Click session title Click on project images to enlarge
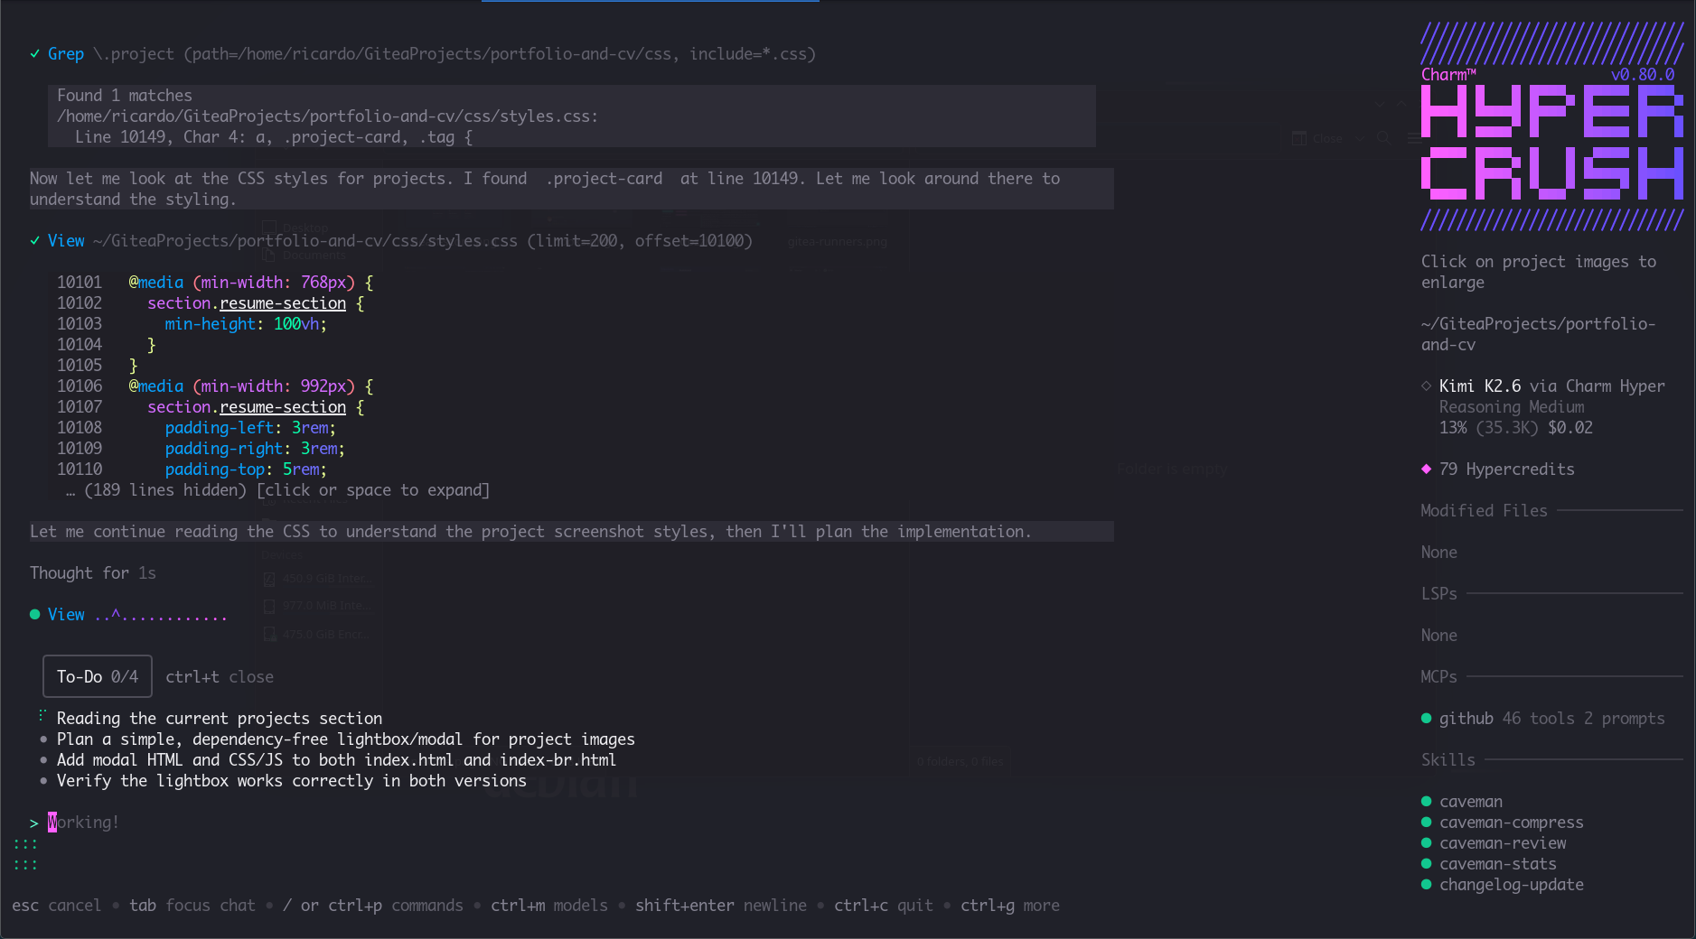The image size is (1696, 939). click(x=1538, y=272)
